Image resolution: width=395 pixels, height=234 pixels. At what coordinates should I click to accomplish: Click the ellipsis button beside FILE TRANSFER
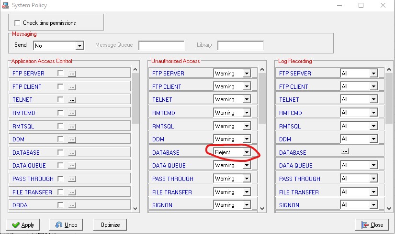(x=72, y=192)
